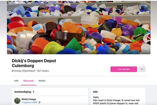Click the globe icon before Groep (Openbaar)

pyautogui.click(x=13, y=71)
